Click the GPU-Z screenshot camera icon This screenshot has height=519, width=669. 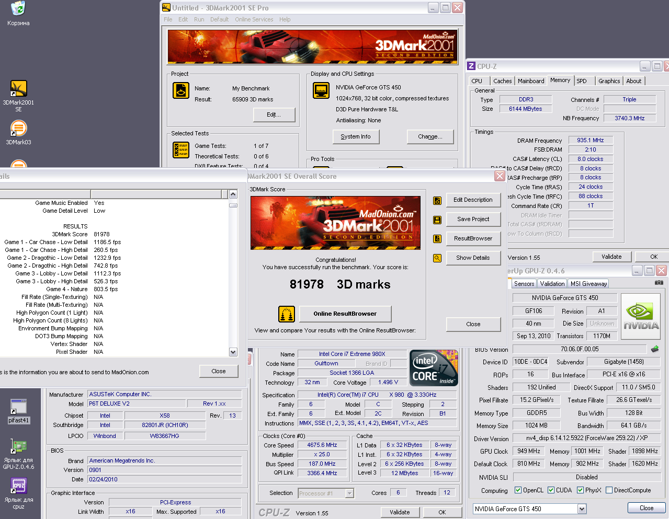(659, 282)
